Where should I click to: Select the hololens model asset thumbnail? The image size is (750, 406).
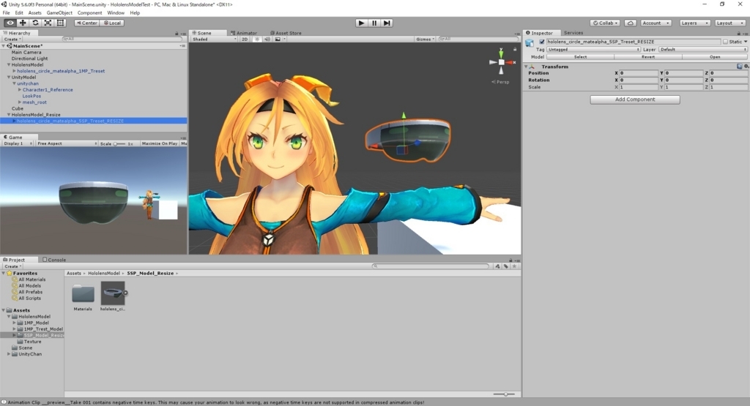(112, 293)
